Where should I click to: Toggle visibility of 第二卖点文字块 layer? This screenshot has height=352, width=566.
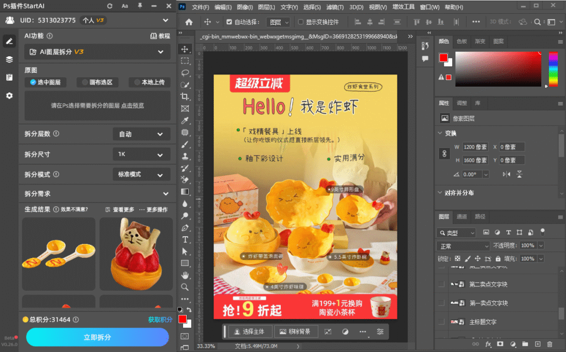click(441, 284)
